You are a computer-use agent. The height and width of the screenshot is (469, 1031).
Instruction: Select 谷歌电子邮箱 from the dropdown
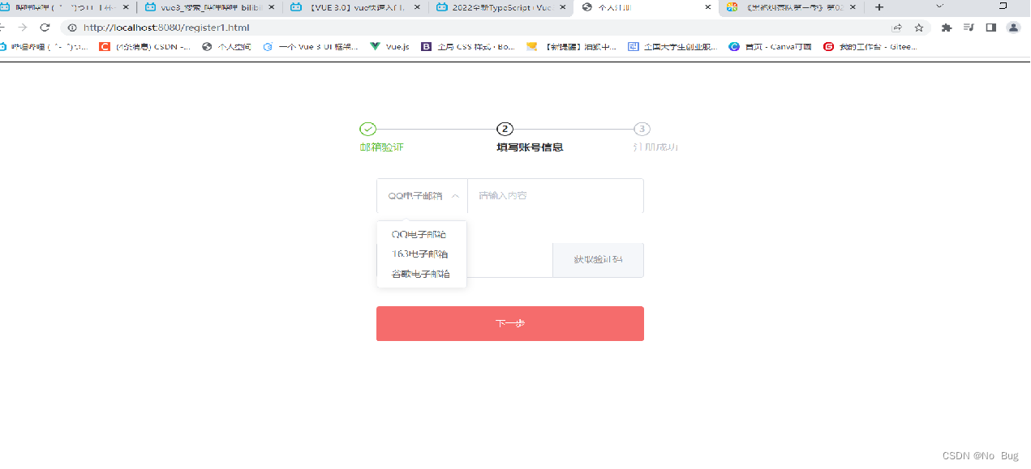(x=419, y=273)
